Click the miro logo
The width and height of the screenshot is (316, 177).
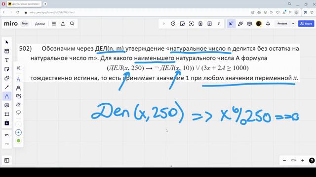click(x=11, y=24)
